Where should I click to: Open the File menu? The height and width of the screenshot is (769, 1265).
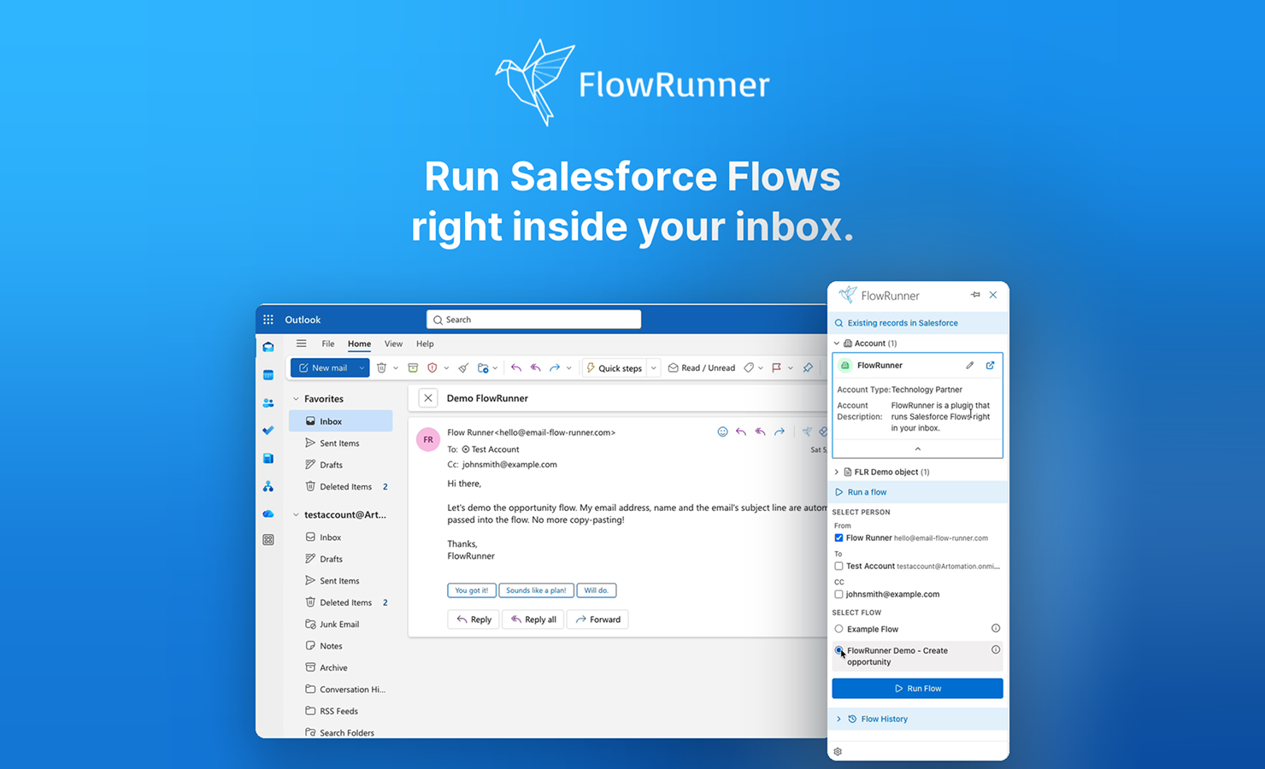coord(328,343)
